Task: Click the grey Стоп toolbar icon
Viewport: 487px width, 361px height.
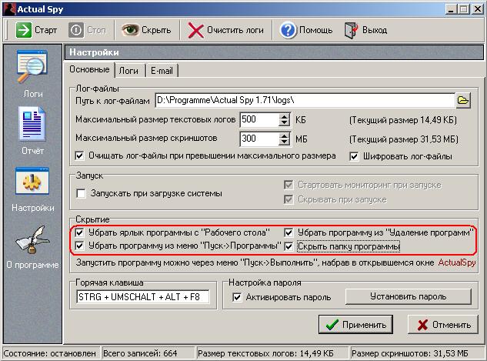Action: 76,30
